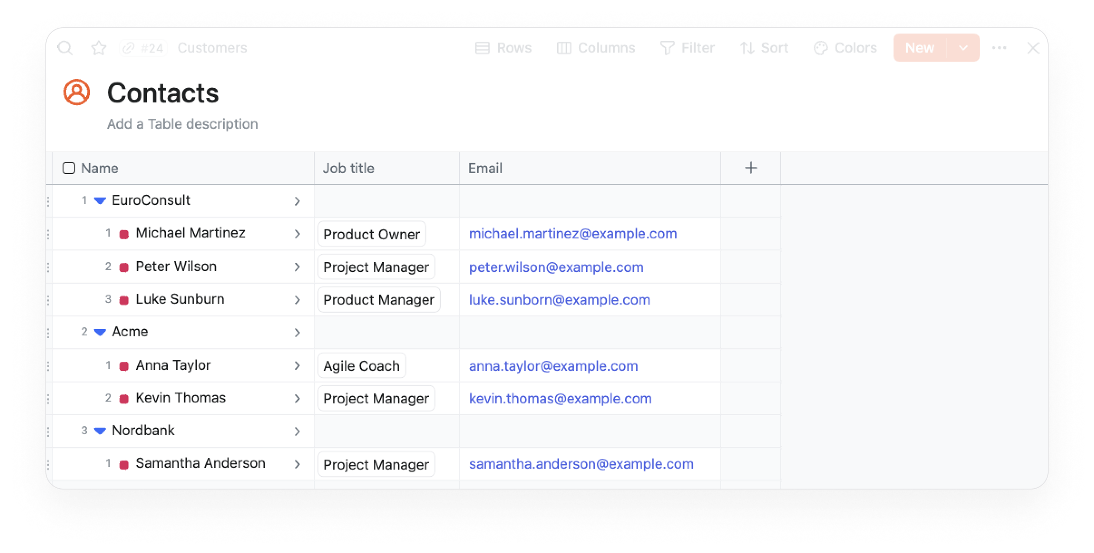Open the Filter tool
This screenshot has width=1094, height=553.
coord(687,48)
